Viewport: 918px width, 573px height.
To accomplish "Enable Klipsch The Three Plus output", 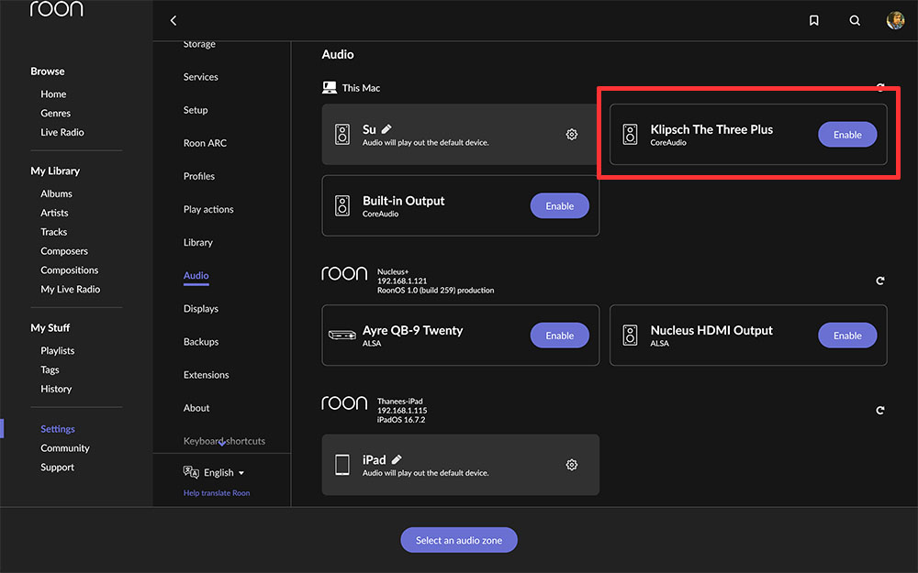I will point(846,135).
